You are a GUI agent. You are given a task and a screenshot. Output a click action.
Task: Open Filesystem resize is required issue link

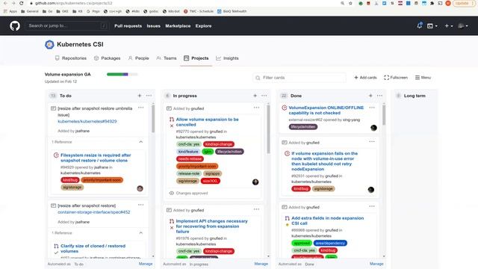[x=96, y=158]
